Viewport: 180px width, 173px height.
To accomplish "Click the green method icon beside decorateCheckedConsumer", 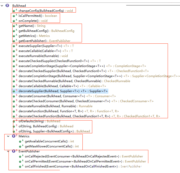I will (14, 101).
